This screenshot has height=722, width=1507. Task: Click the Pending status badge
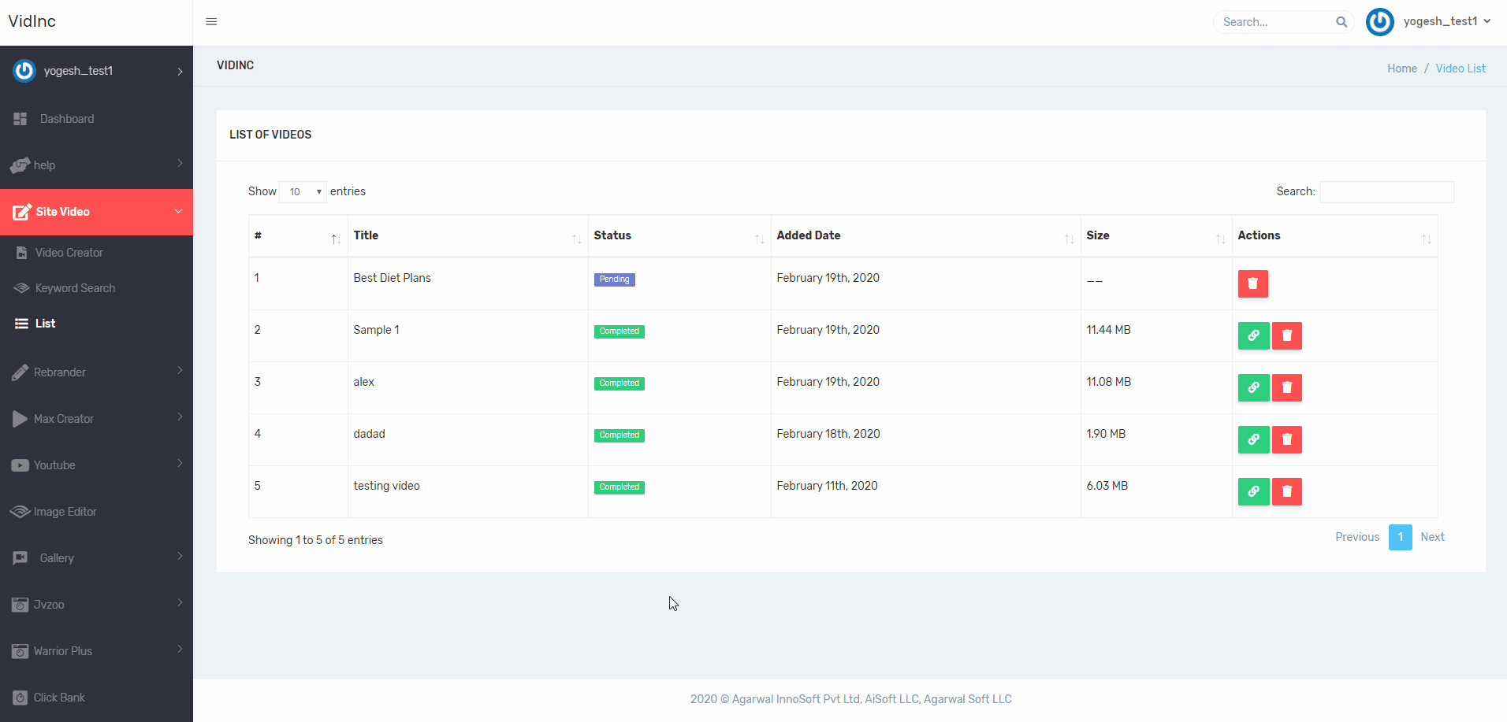click(x=614, y=280)
